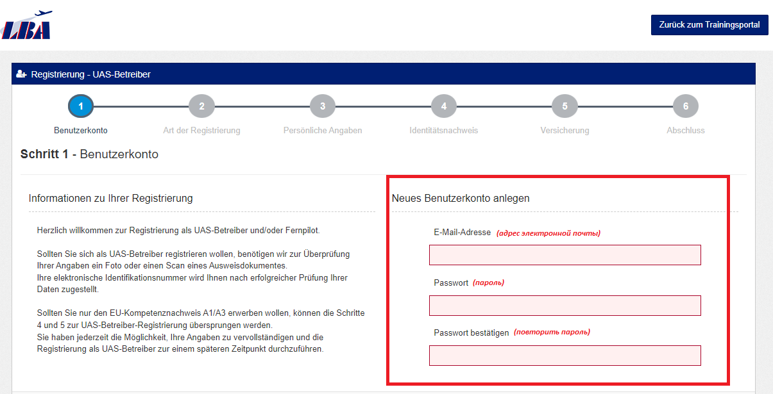Open the Versicherung step label
Image resolution: width=773 pixels, height=394 pixels.
click(x=565, y=131)
